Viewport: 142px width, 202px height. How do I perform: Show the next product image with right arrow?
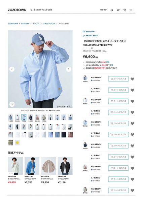(x=69, y=69)
